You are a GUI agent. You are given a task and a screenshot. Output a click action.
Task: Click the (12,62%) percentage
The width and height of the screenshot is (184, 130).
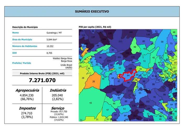tap(59, 114)
